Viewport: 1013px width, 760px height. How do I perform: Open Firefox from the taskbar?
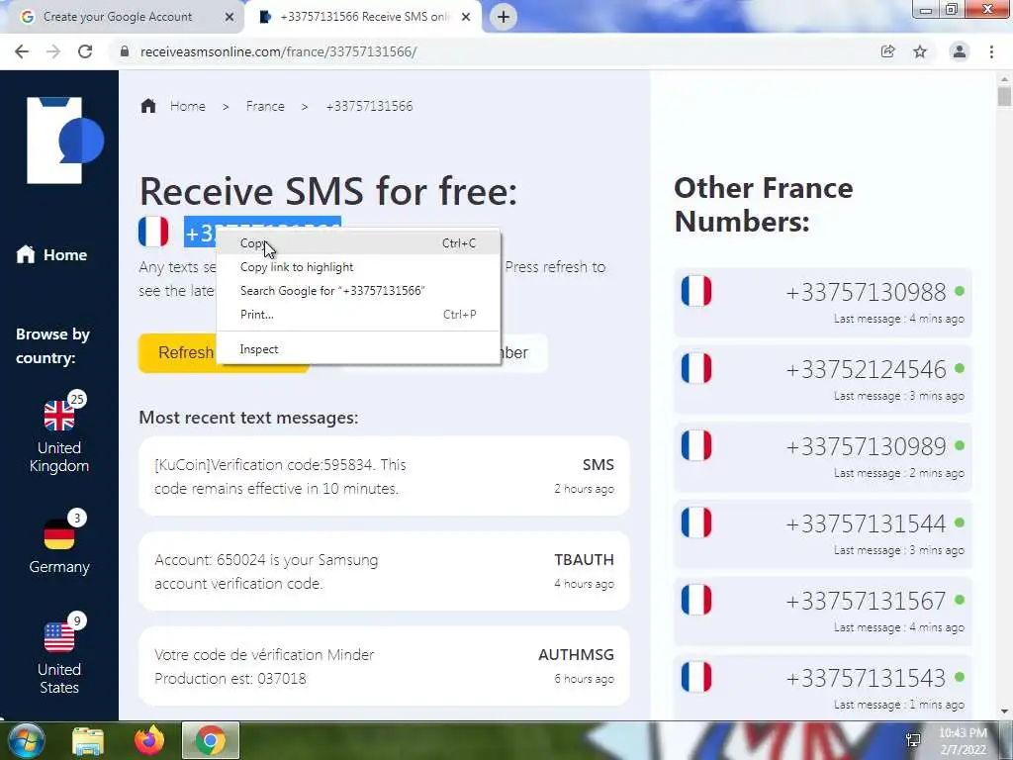149,740
